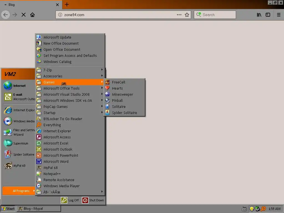
Task: Expand the Startup folder submenu
Action: click(x=70, y=113)
